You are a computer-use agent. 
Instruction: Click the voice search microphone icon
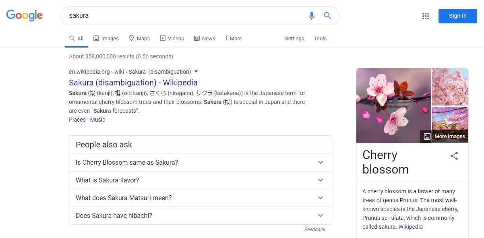[311, 16]
